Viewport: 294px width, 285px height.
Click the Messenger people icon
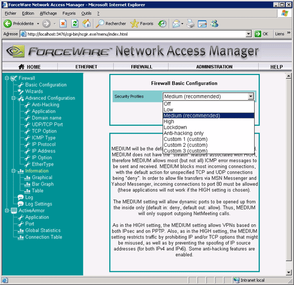[214, 24]
